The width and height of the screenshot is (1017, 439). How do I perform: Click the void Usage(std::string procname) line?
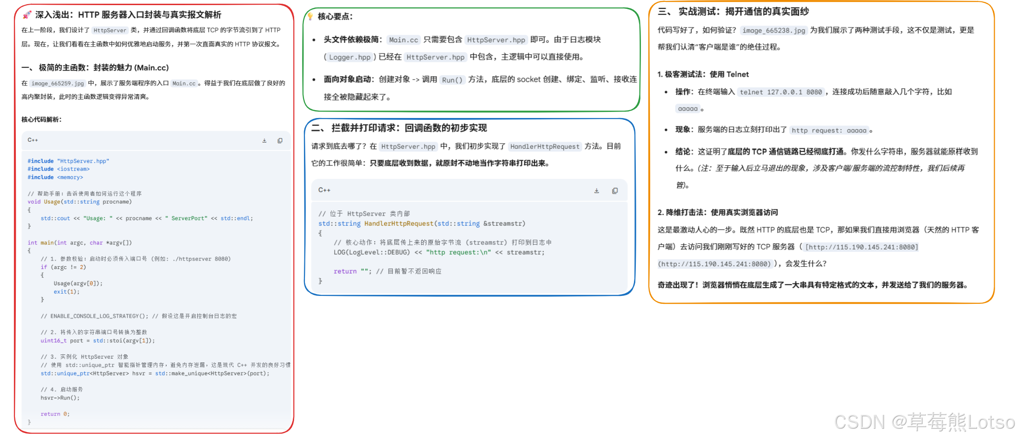click(x=80, y=202)
